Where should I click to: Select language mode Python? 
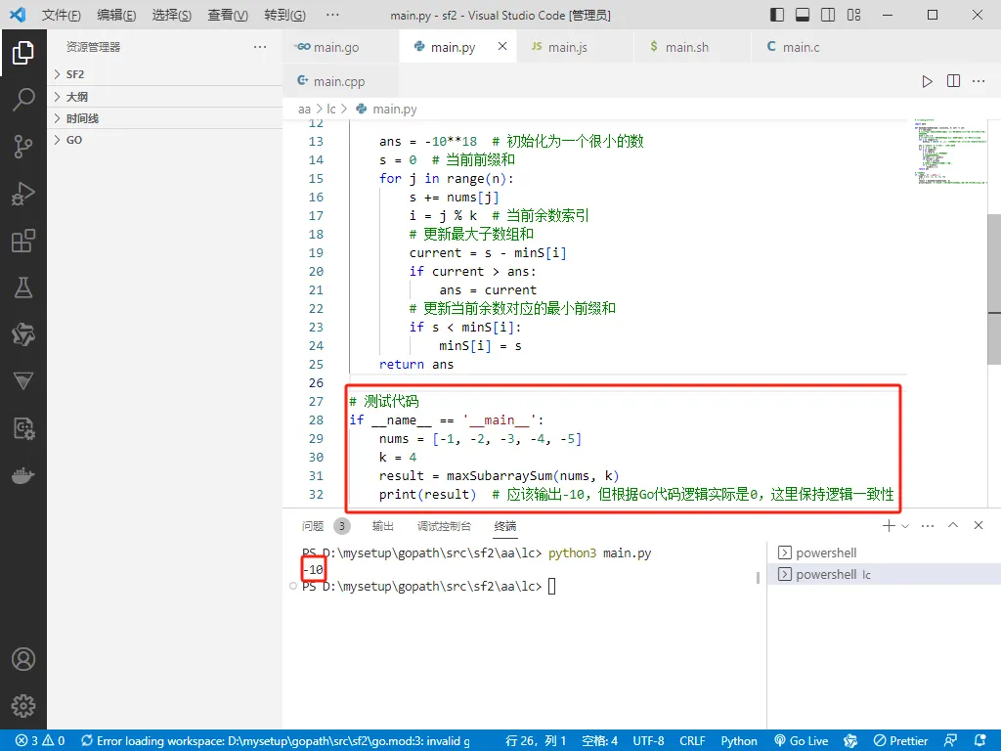click(x=739, y=741)
